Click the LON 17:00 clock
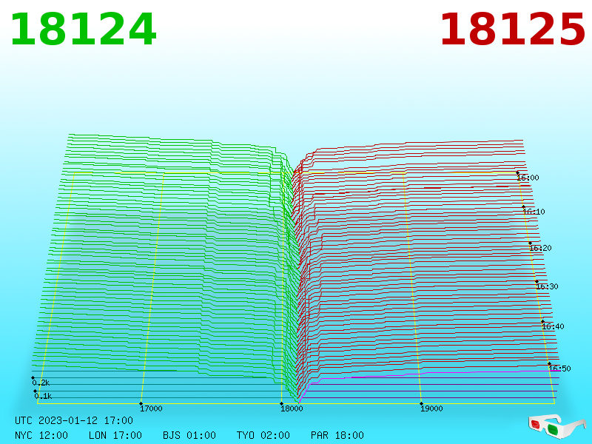 click(115, 435)
